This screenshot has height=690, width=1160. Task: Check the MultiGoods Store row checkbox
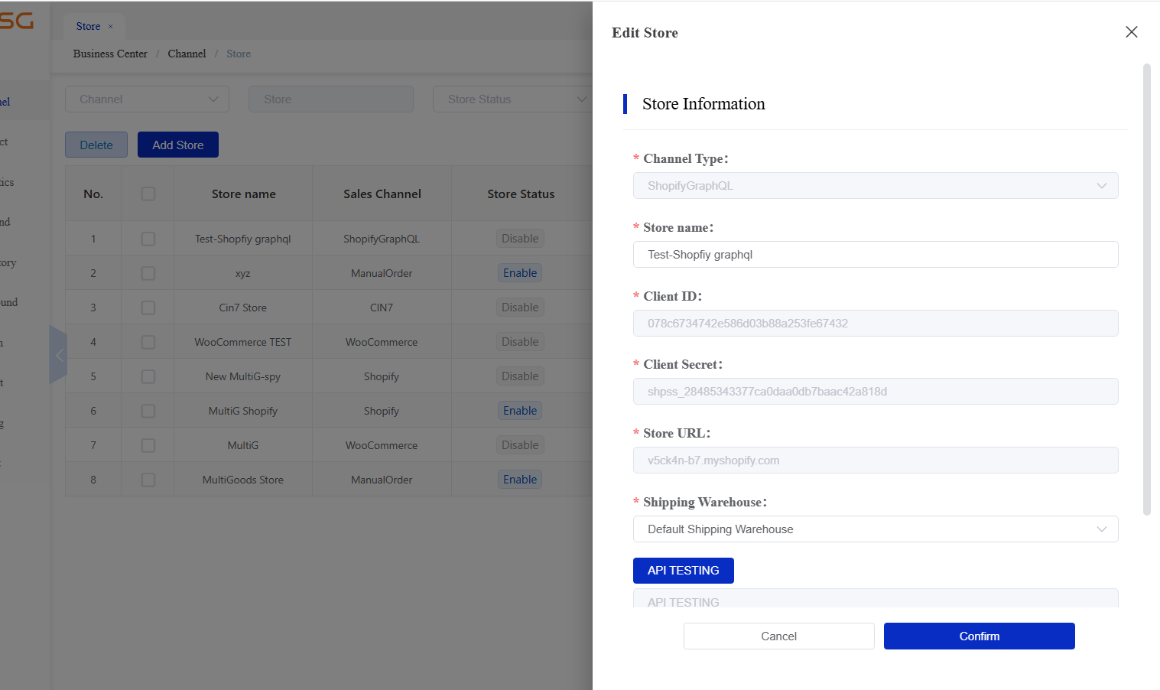148,480
